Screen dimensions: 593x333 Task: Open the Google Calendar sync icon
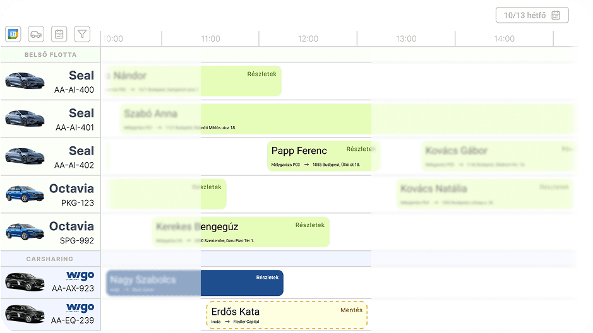tap(13, 34)
